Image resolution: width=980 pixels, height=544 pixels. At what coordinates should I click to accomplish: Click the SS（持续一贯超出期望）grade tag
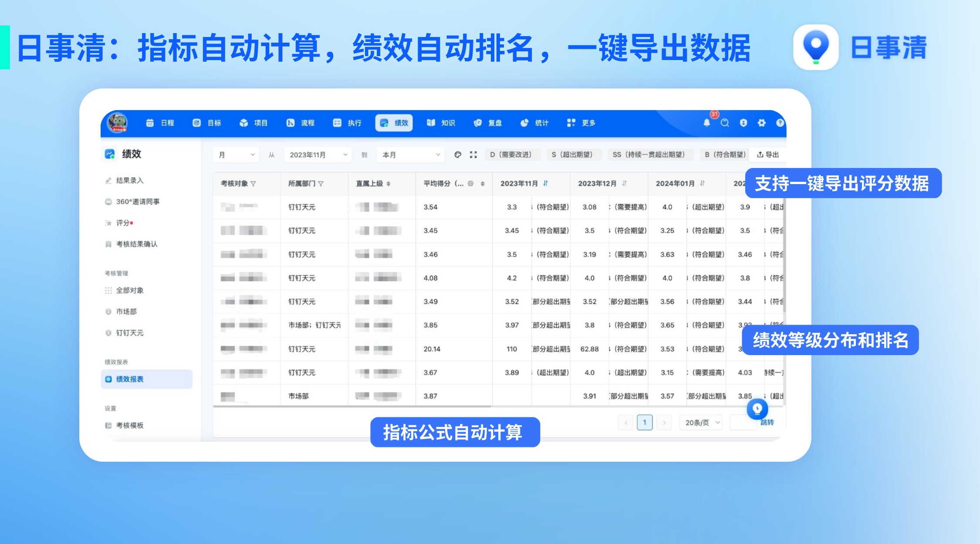coord(650,154)
